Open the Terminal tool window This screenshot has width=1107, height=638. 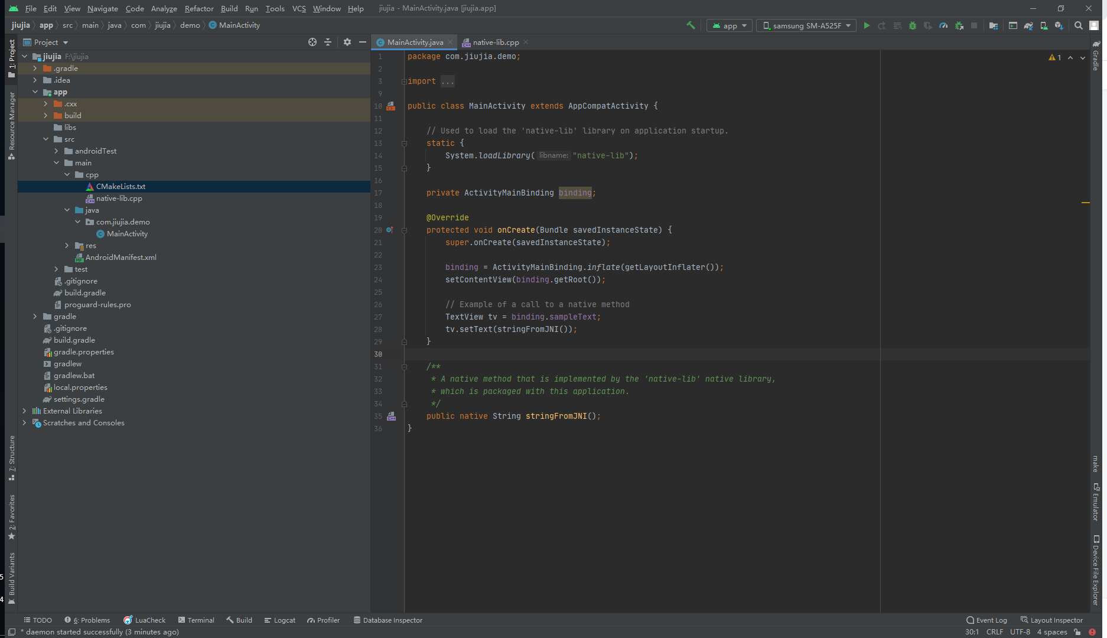coord(196,620)
